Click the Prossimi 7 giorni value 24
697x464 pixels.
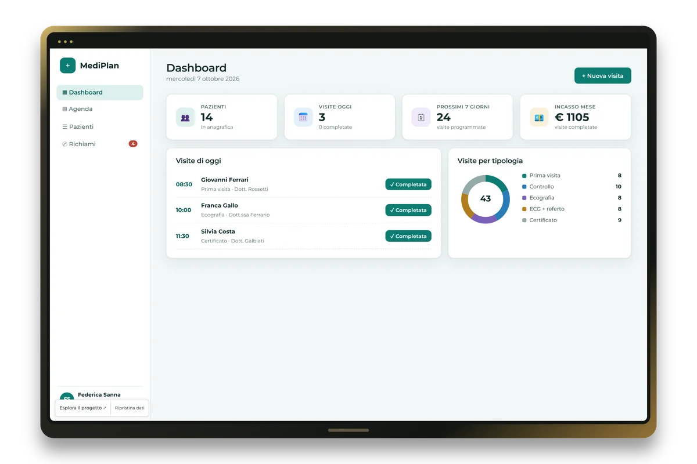point(444,117)
